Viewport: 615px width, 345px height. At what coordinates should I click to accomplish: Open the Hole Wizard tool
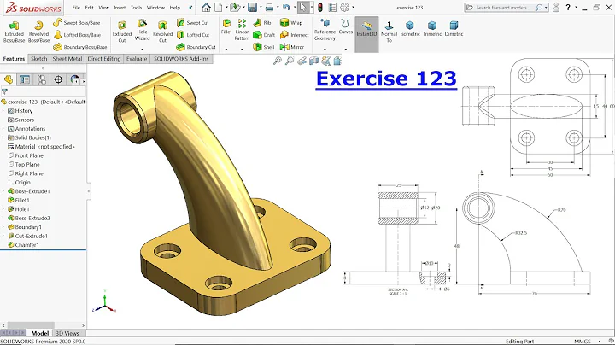(x=142, y=30)
